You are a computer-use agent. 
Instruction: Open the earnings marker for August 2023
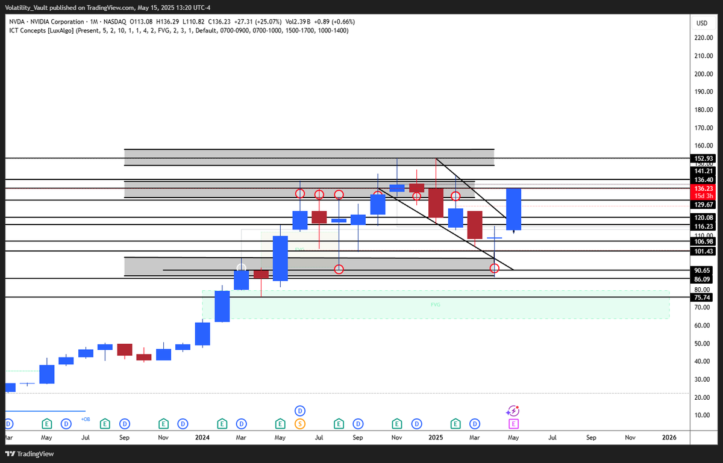105,423
